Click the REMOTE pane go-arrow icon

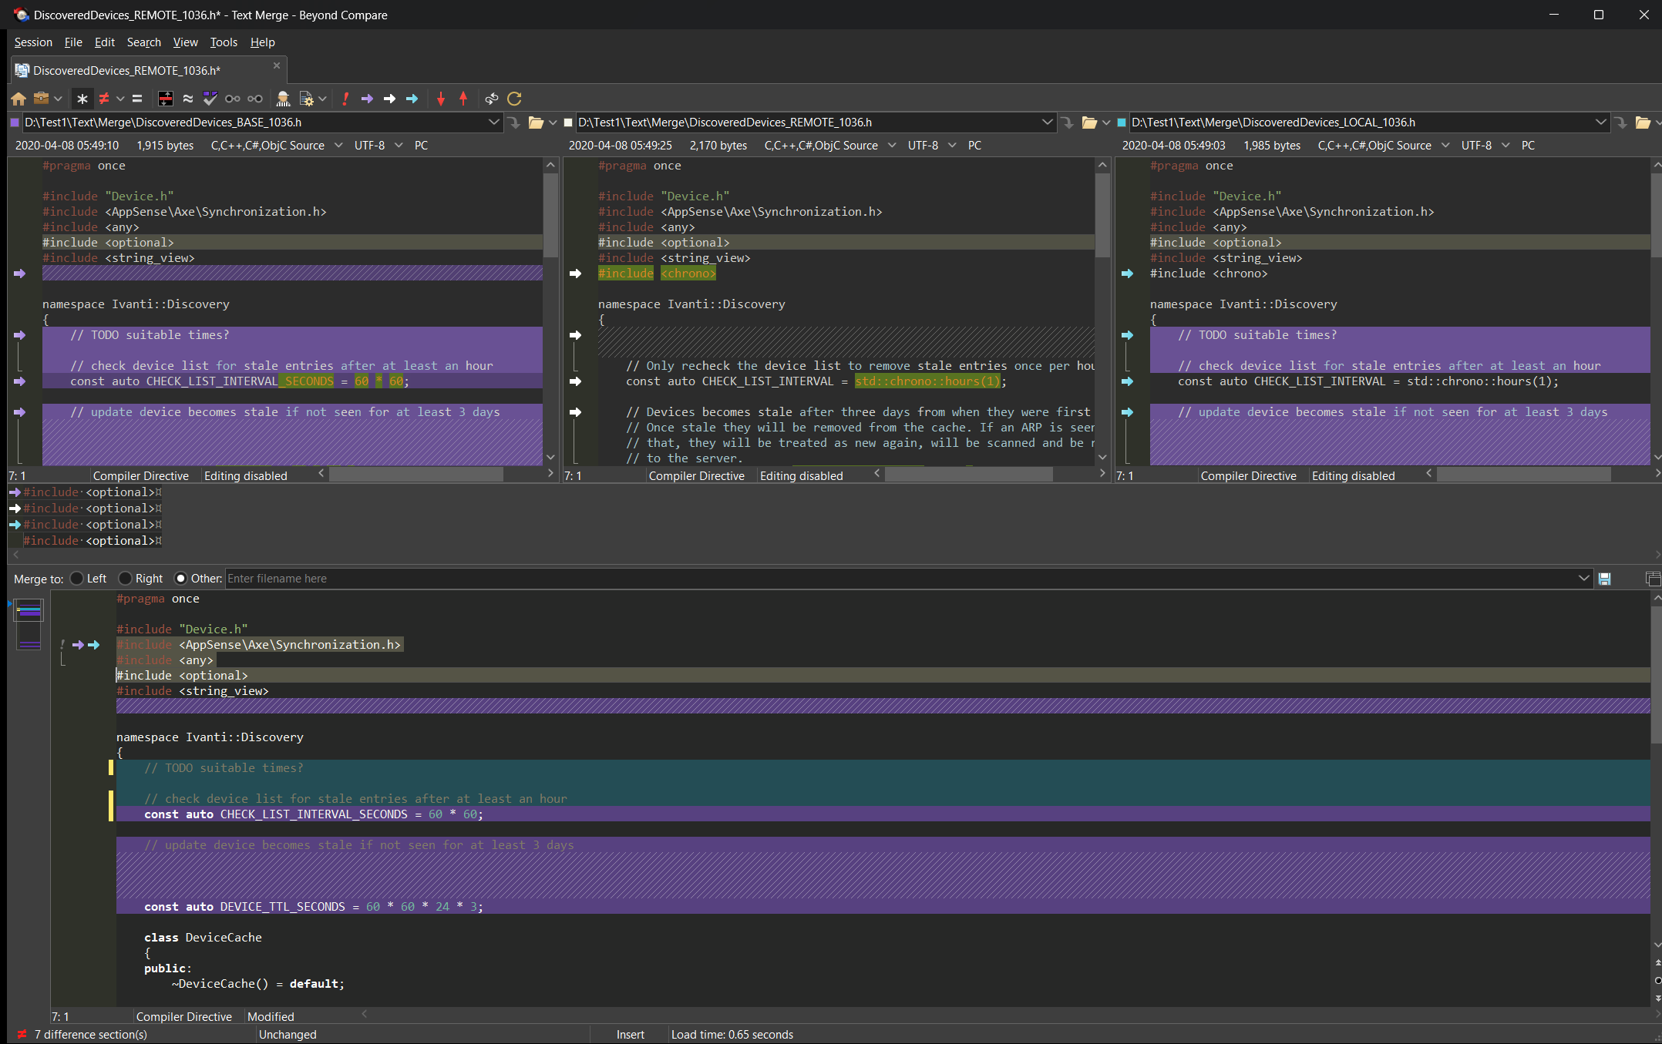[x=1068, y=122]
